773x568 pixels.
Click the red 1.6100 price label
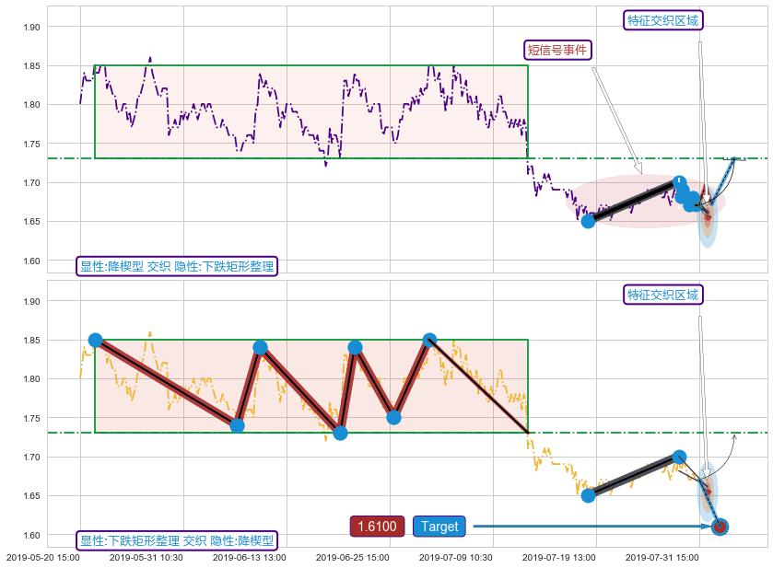(377, 527)
